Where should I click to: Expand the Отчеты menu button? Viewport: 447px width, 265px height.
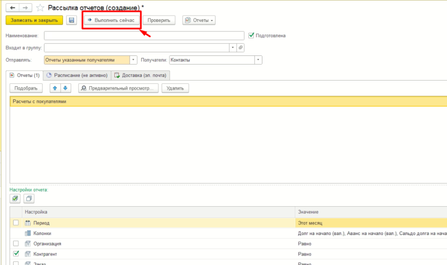(x=199, y=20)
